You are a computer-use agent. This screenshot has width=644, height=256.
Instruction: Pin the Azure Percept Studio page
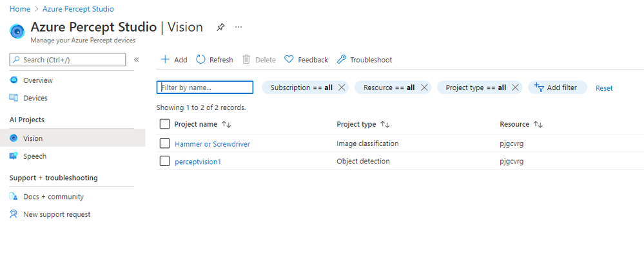(x=220, y=28)
